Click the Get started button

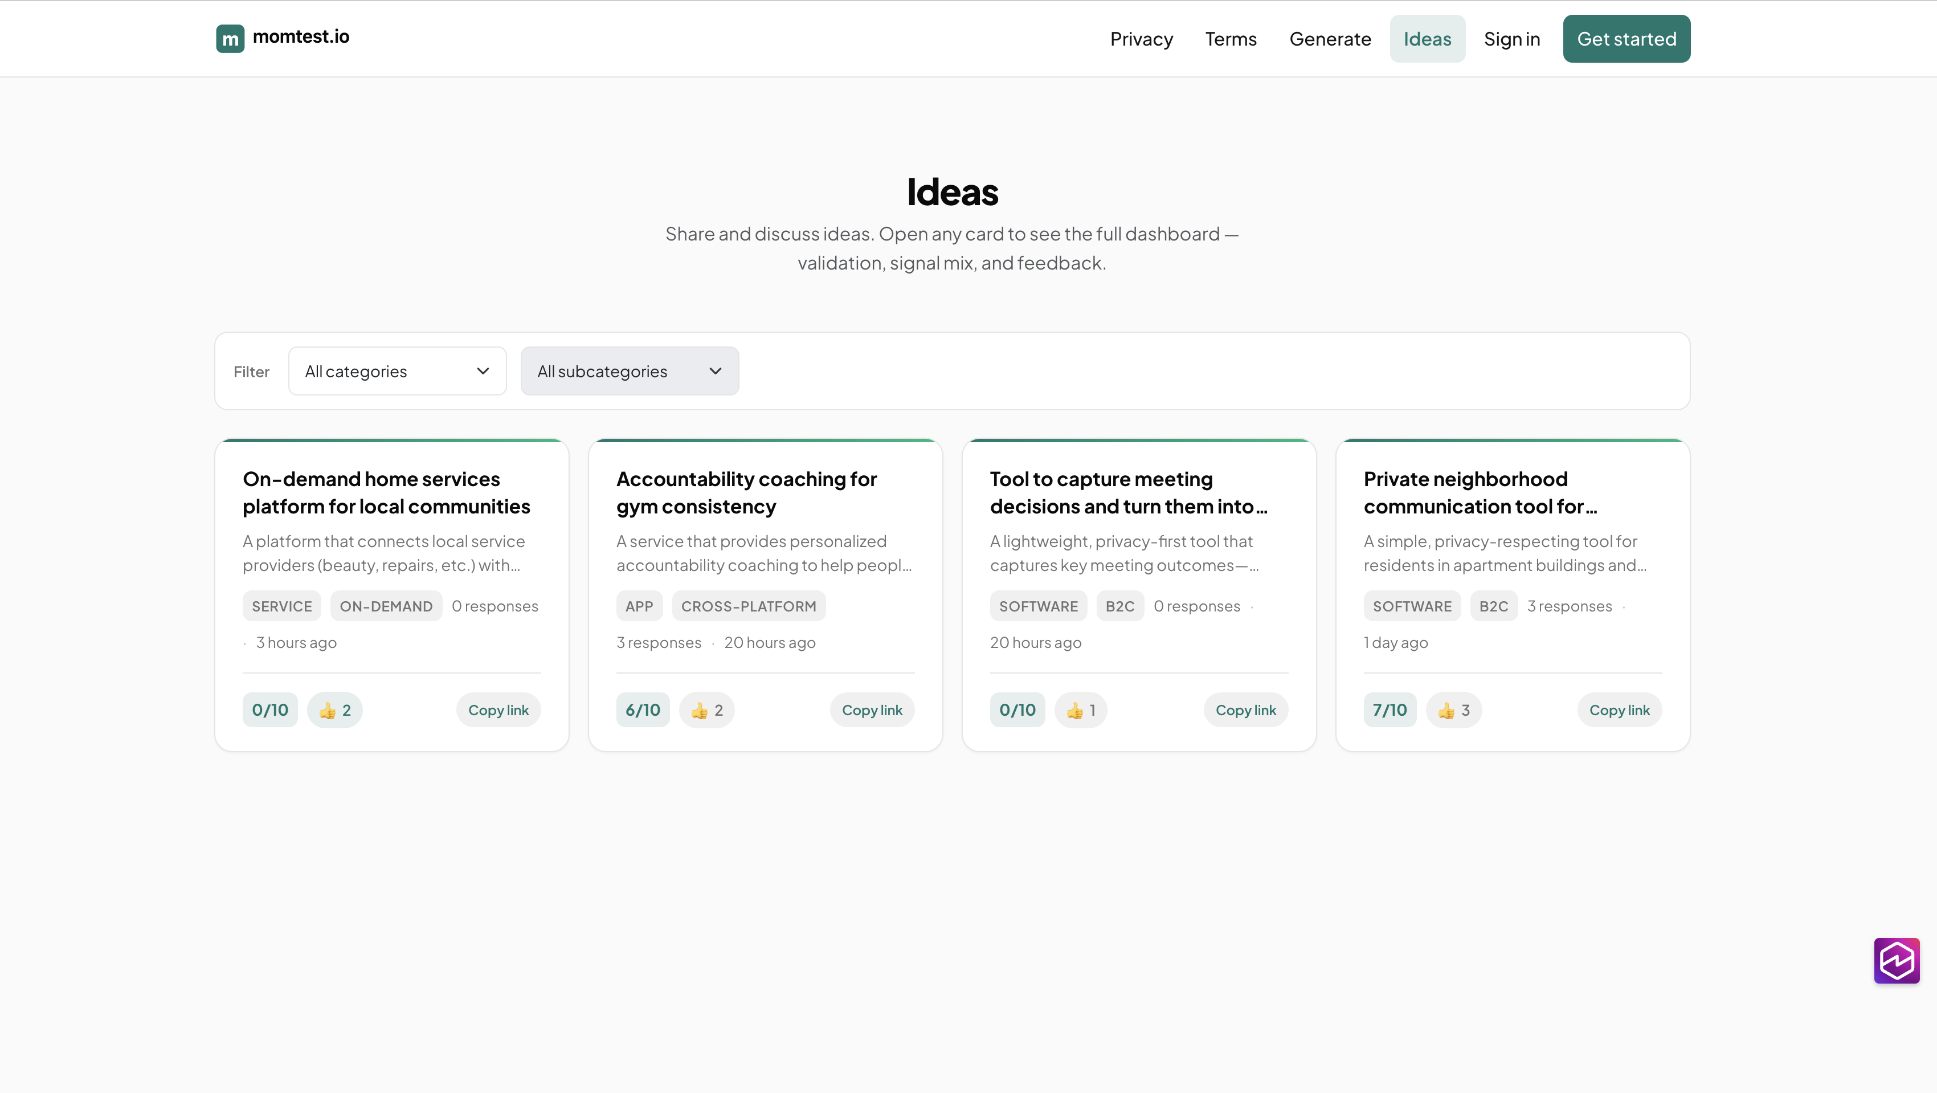tap(1626, 38)
